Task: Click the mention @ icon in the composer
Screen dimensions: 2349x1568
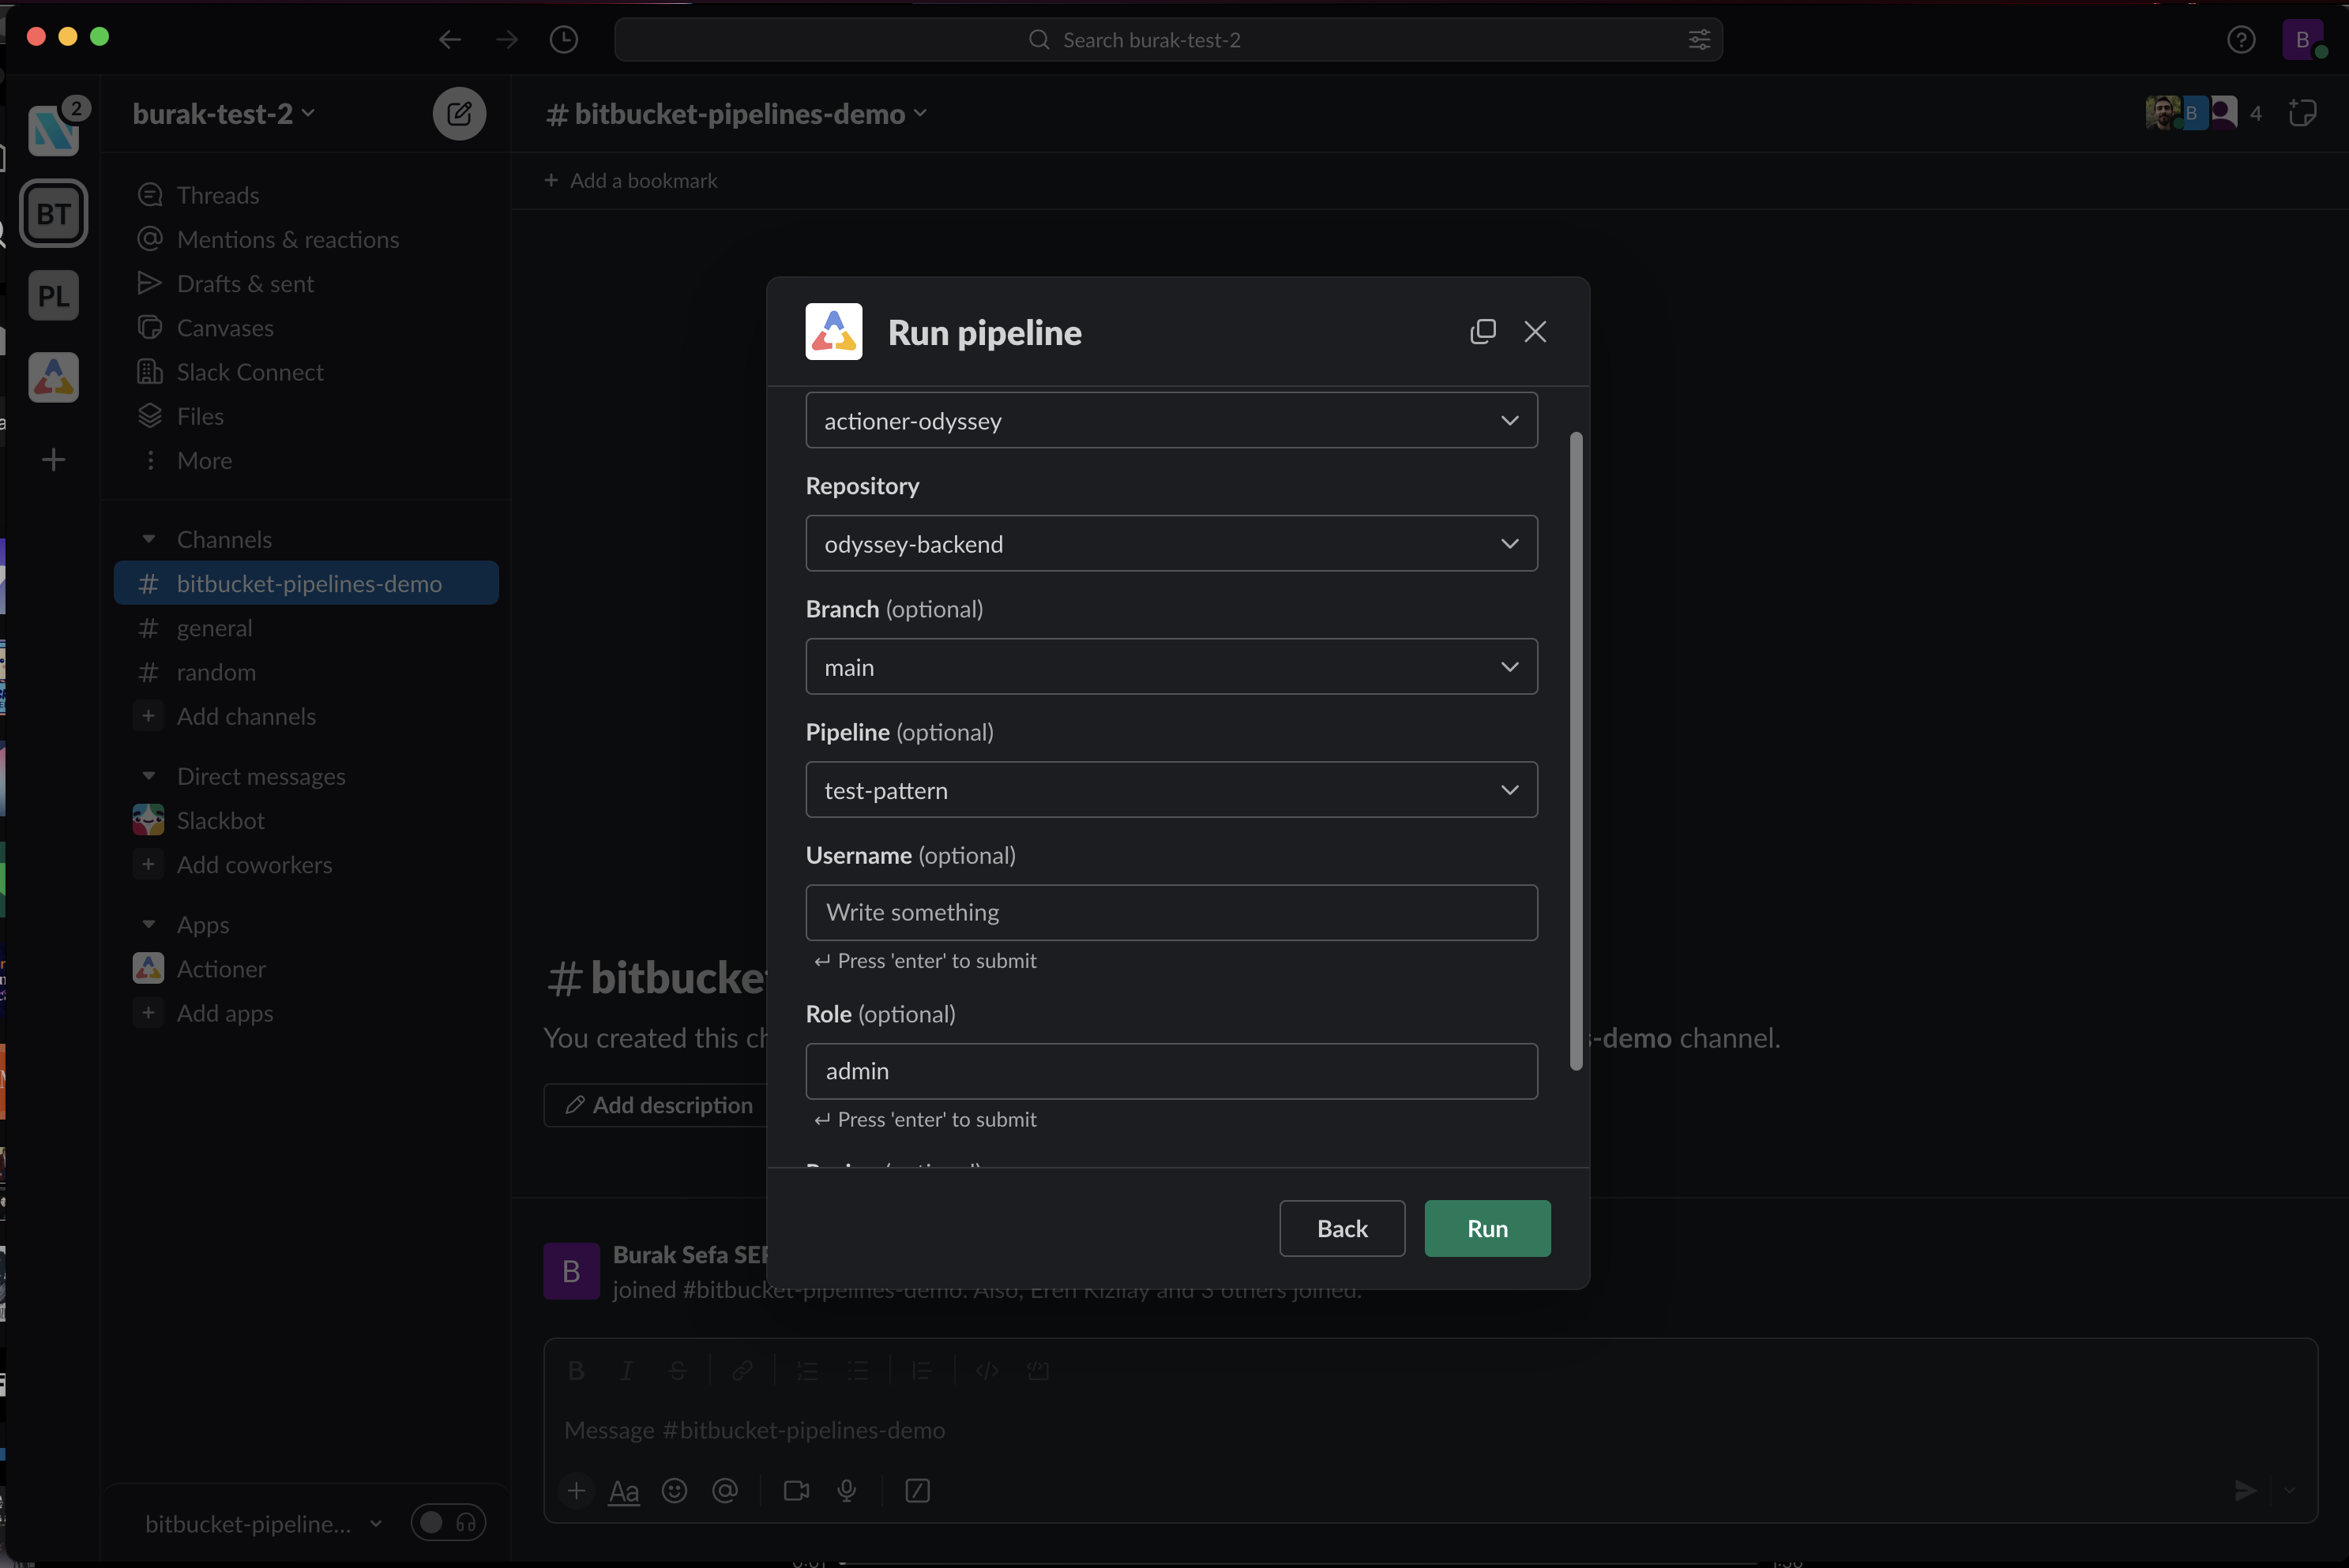Action: 725,1491
